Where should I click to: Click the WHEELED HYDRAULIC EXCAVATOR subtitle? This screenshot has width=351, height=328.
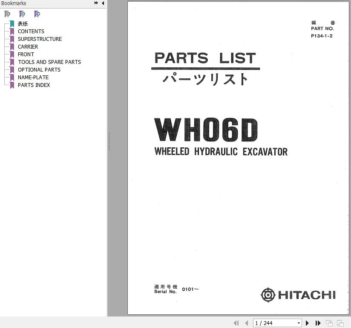click(x=221, y=152)
